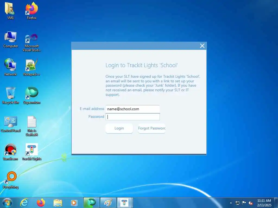Image resolution: width=278 pixels, height=208 pixels.
Task: Open the VM1 folder on the desktop
Action: 10,11
